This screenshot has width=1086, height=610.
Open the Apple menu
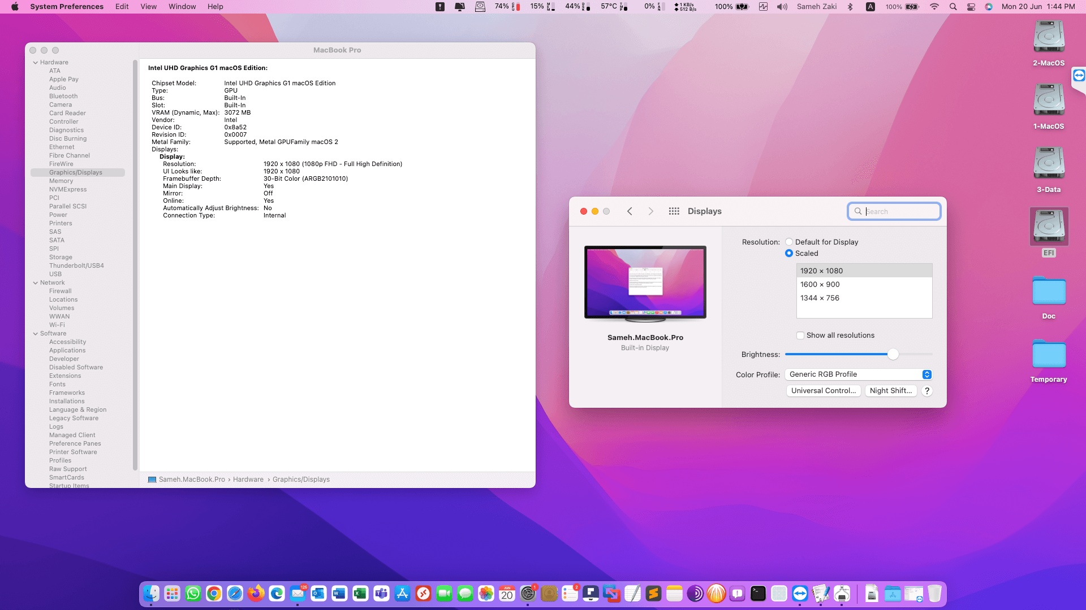click(x=15, y=7)
